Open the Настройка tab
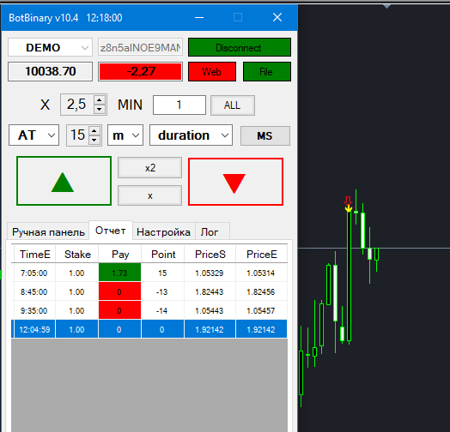This screenshot has width=450, height=432. (x=163, y=231)
